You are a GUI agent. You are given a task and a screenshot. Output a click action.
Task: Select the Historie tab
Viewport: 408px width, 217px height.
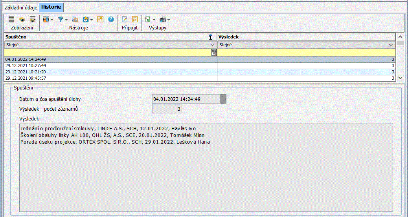click(51, 7)
